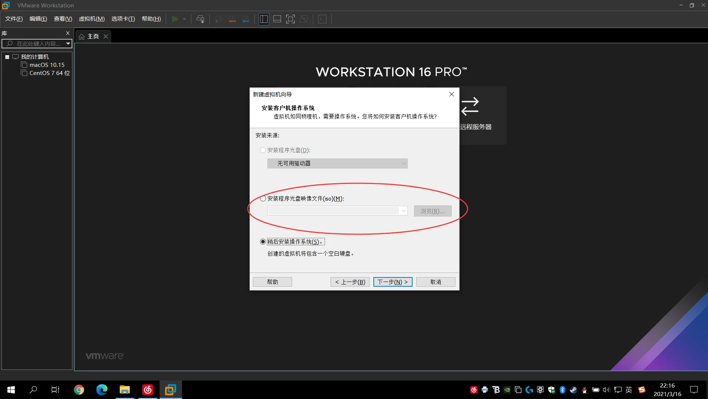This screenshot has width=708, height=399.
Task: Open the ISO path dropdown arrow
Action: click(404, 211)
